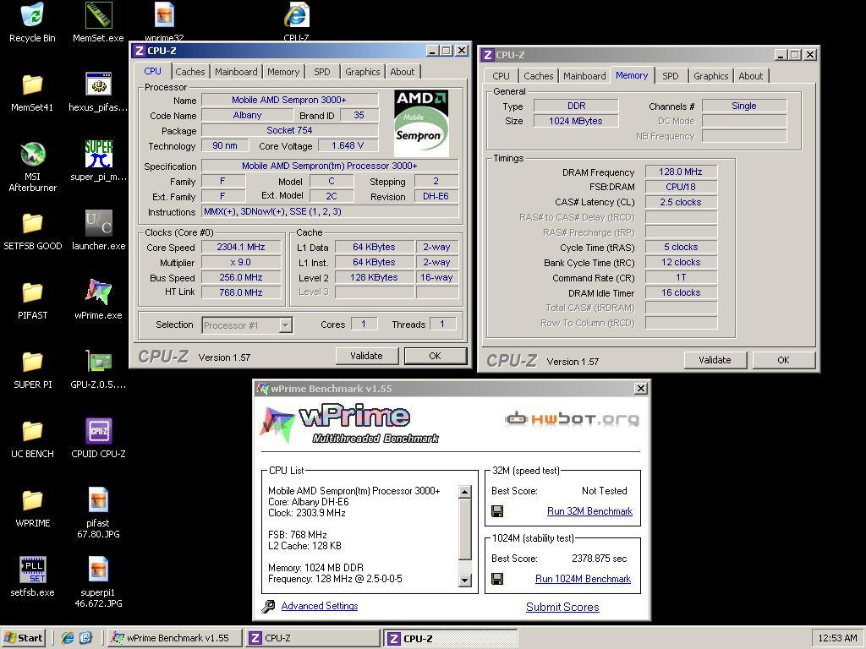The image size is (866, 649).
Task: Click the wrench icon beside Advanced Settings
Action: (268, 607)
